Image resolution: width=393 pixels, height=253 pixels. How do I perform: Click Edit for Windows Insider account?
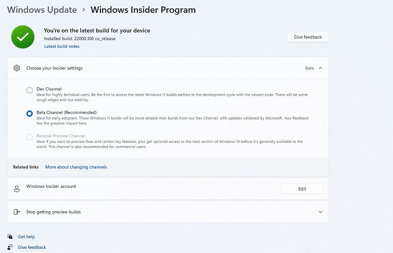click(x=302, y=189)
